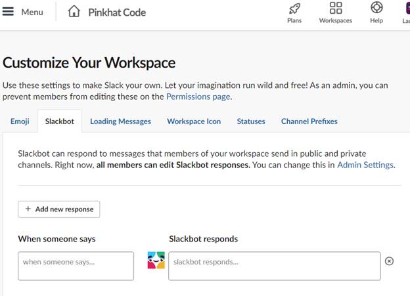Click the Help label in the header
410x296 pixels.
tap(376, 20)
